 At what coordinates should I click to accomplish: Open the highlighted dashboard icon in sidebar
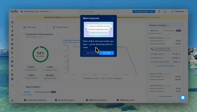click(12, 22)
